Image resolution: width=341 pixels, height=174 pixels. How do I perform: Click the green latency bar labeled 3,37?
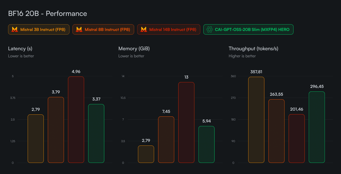coord(96,133)
